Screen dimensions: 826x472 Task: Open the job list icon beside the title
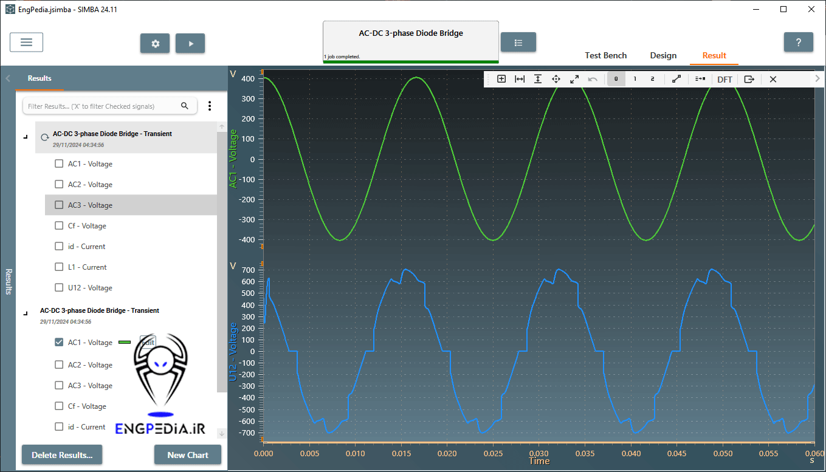(x=518, y=43)
